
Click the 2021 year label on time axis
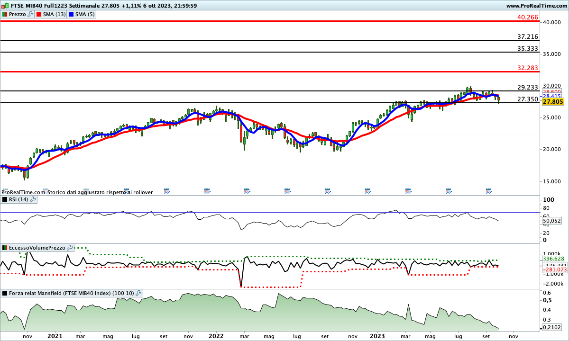(55, 336)
